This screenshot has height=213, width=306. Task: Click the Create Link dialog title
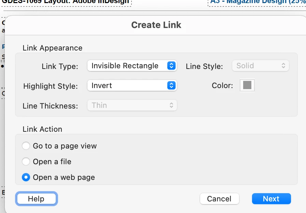coord(156,25)
